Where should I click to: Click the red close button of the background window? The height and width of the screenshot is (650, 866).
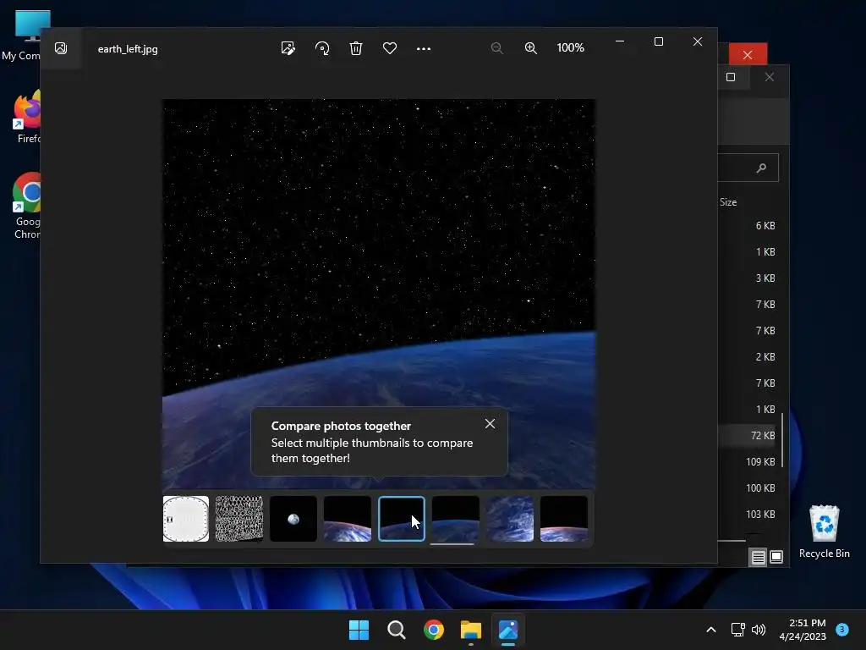pyautogui.click(x=748, y=55)
